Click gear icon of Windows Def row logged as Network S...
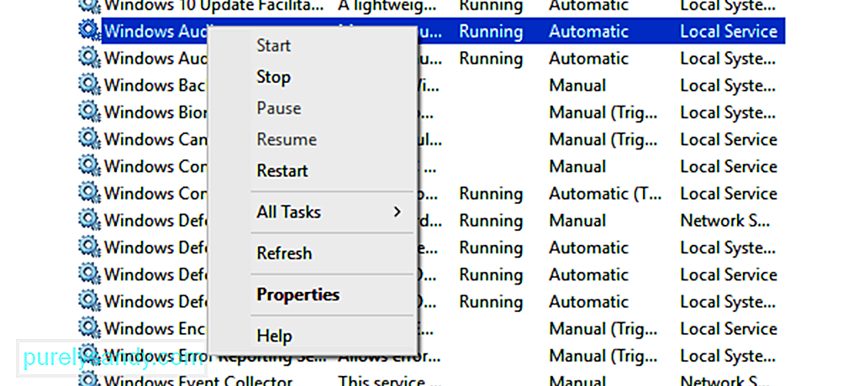864x386 pixels. [89, 220]
